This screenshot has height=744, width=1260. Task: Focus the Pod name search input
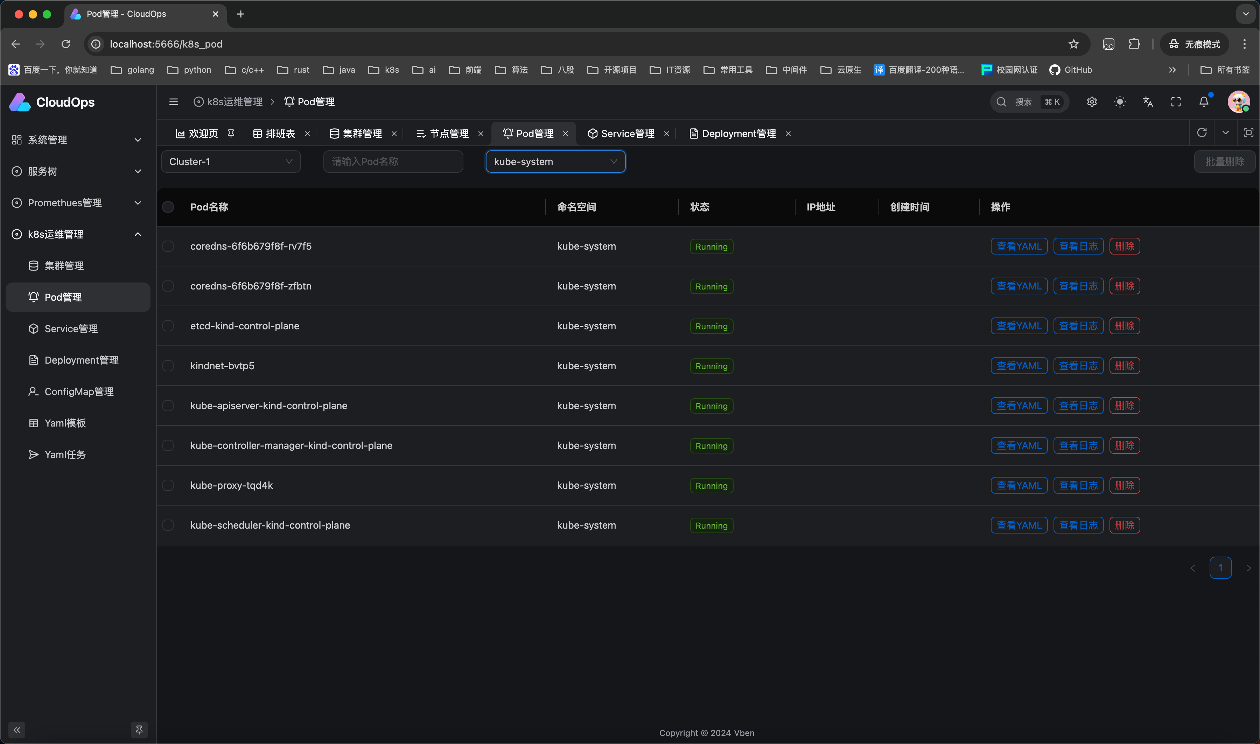pyautogui.click(x=393, y=162)
